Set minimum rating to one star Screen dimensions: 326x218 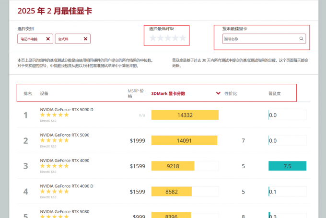(153, 38)
